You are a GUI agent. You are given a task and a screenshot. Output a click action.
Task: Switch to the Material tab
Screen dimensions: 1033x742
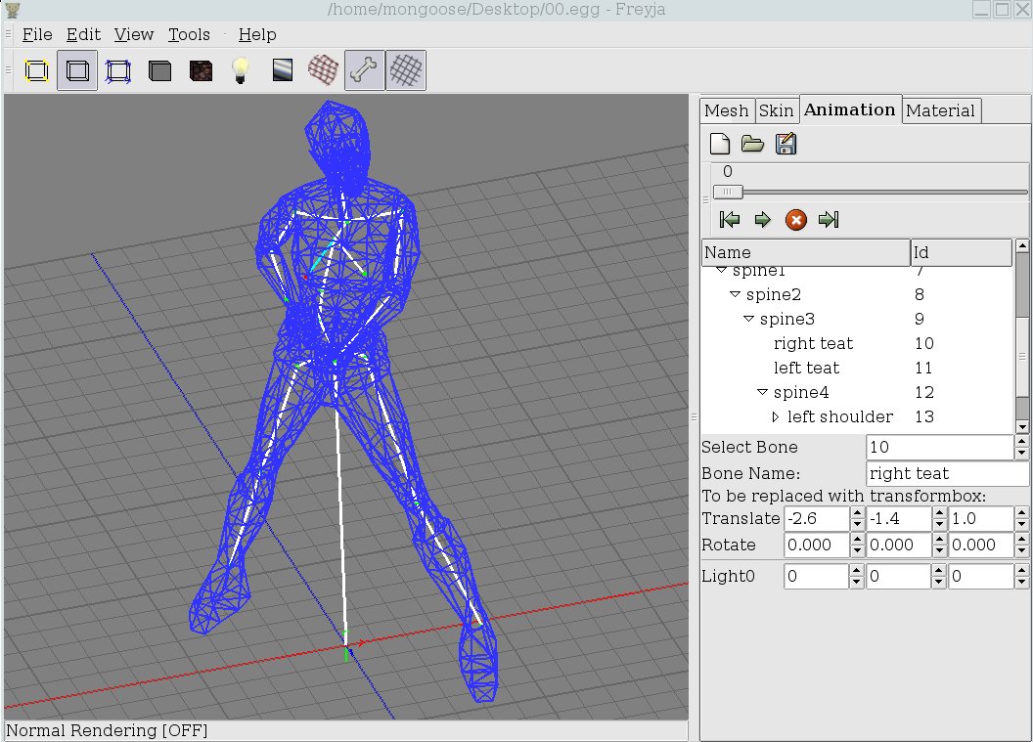click(x=940, y=110)
